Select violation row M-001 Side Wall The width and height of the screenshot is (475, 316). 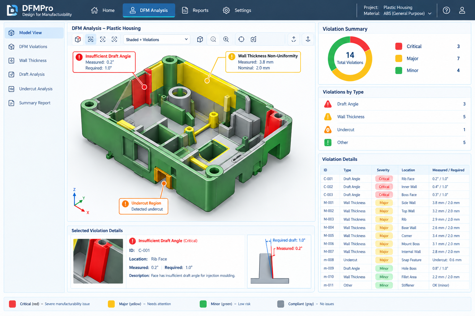395,203
